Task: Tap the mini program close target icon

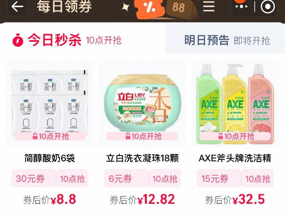Action: [x=268, y=6]
